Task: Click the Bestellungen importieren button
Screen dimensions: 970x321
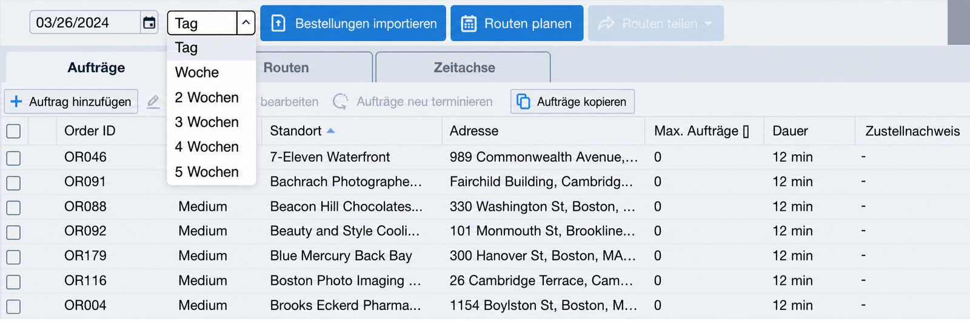Action: (353, 24)
